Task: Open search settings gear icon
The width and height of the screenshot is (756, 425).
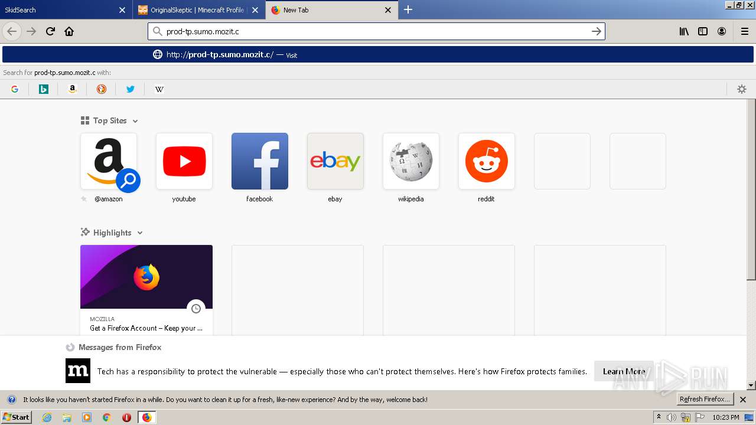Action: [x=742, y=89]
